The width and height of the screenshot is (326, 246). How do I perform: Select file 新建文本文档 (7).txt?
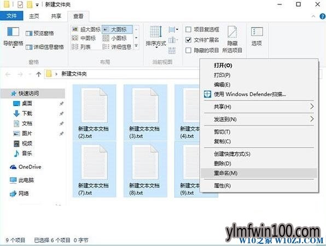(94, 169)
